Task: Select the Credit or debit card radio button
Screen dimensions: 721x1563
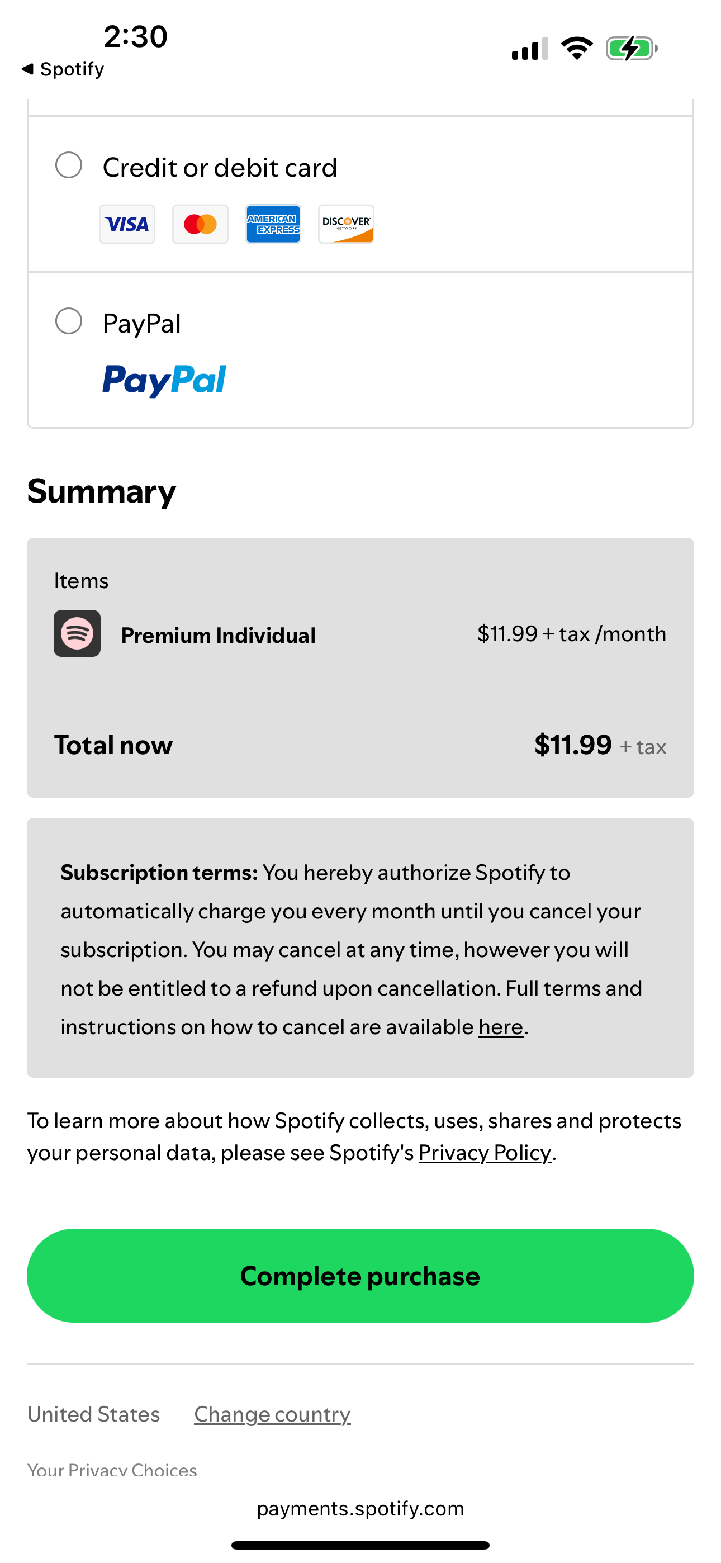Action: point(69,165)
